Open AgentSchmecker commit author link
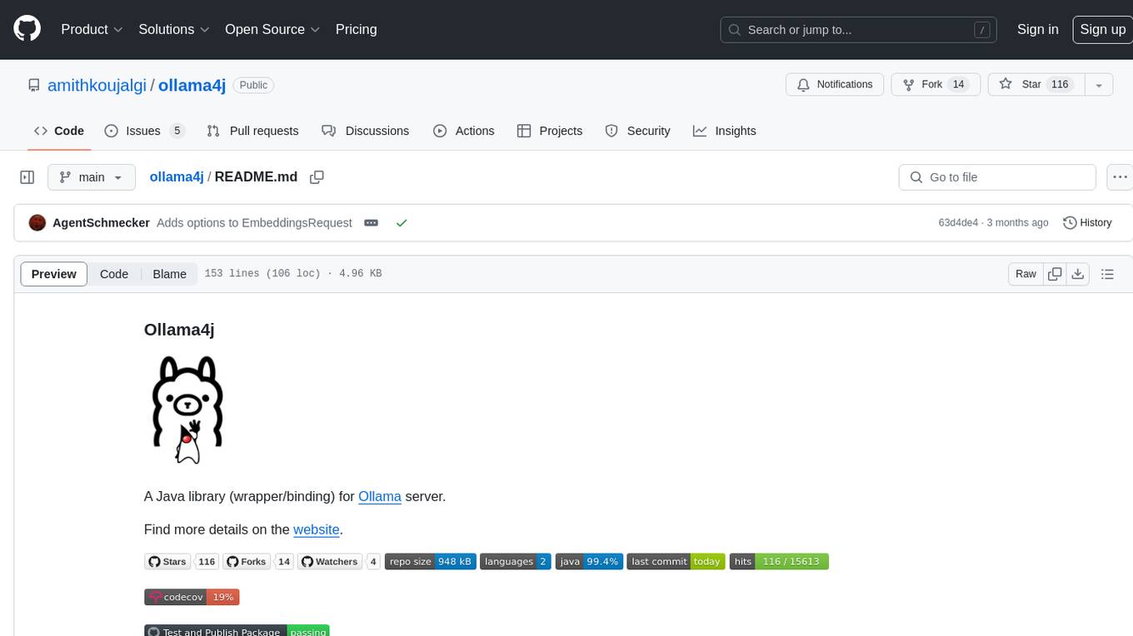1133x636 pixels. [101, 223]
